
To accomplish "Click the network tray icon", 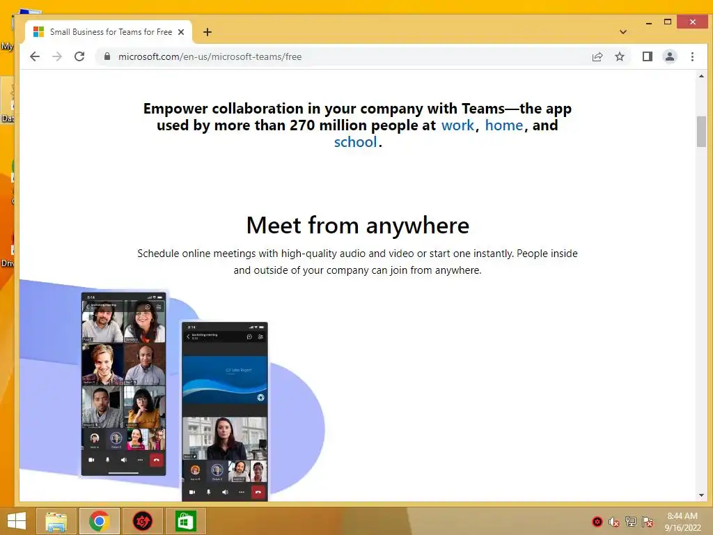I will (x=630, y=521).
